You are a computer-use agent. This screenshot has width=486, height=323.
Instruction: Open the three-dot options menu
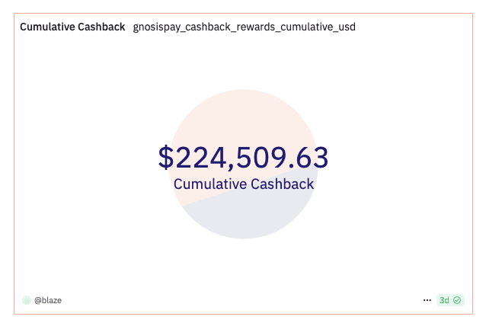click(x=427, y=300)
